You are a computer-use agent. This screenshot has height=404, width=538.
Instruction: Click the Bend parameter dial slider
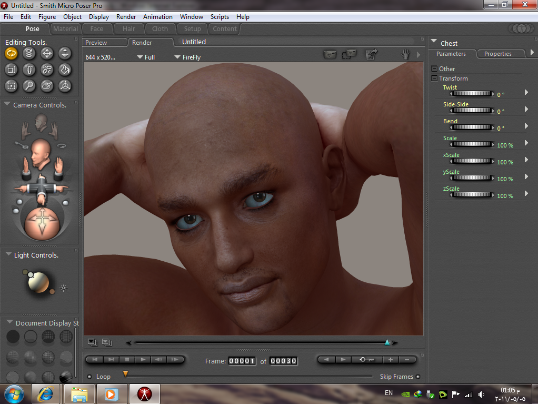click(x=472, y=127)
